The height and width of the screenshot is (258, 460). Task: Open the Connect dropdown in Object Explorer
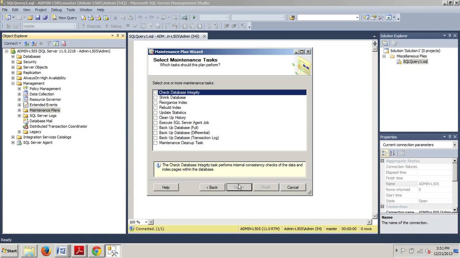[x=12, y=43]
